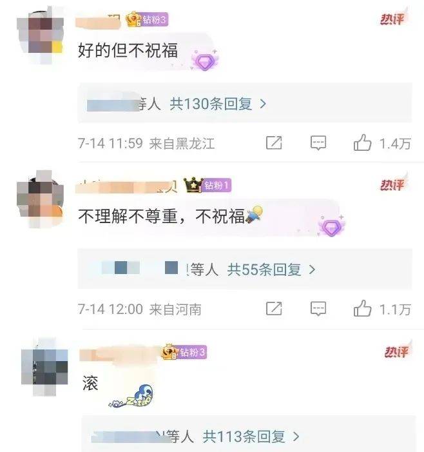
Task: Share the comment 好的但不祝福
Action: (274, 142)
